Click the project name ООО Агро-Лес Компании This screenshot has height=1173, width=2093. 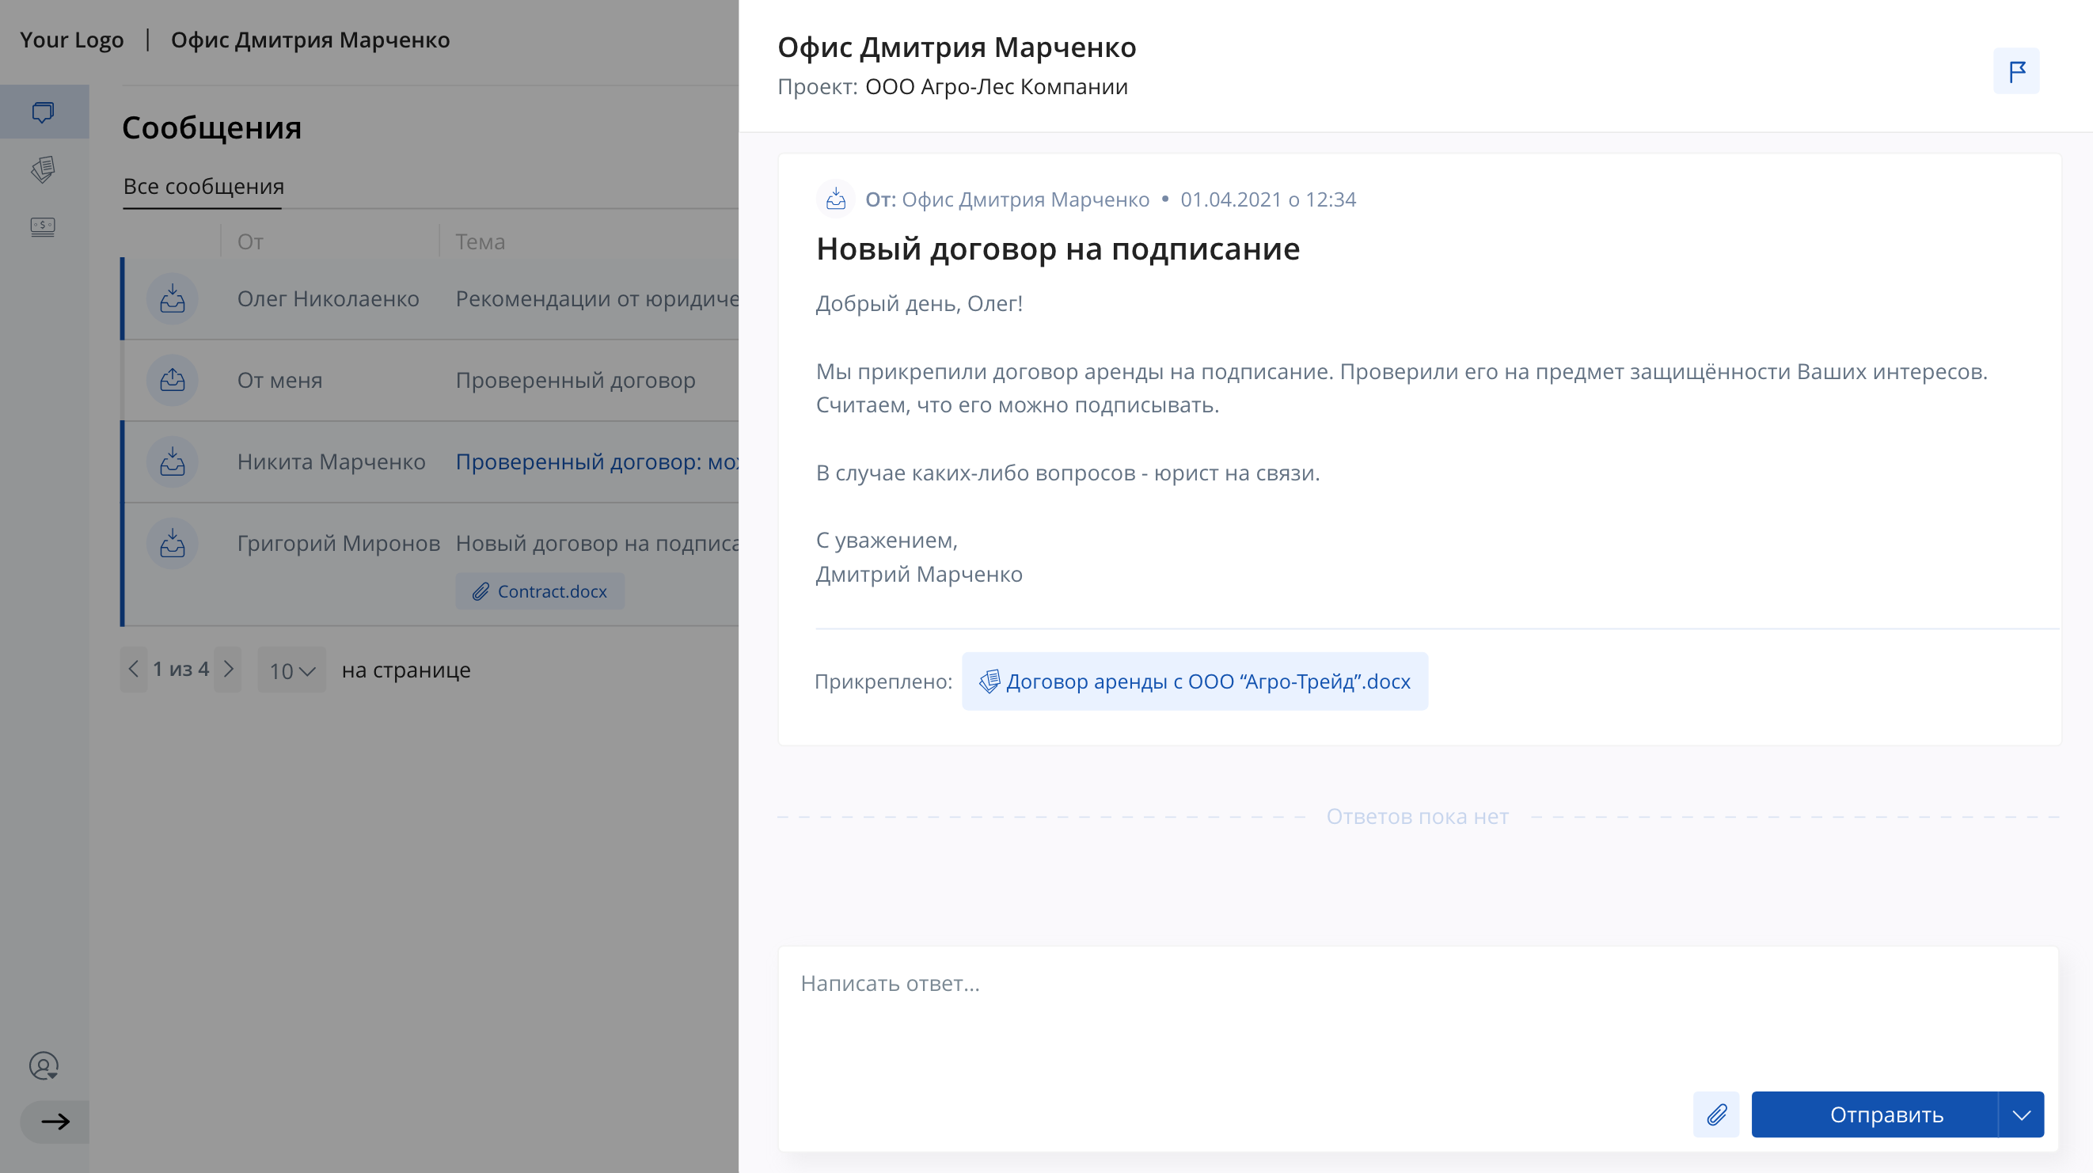coord(996,87)
